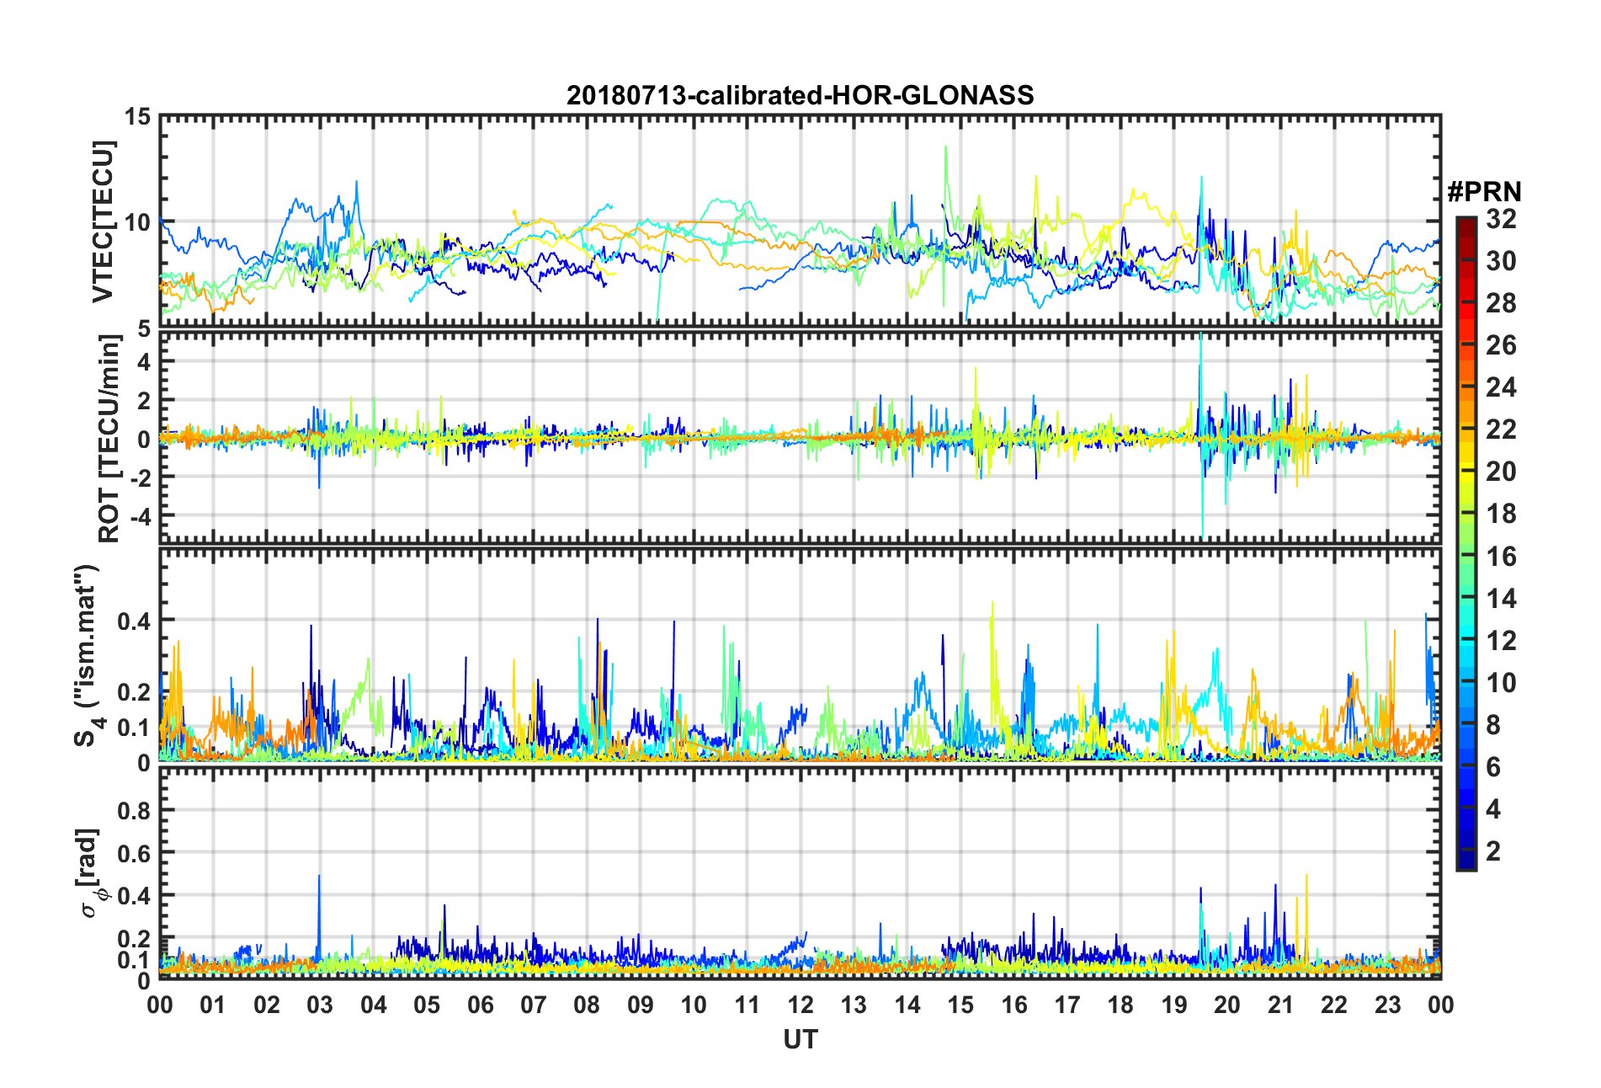The width and height of the screenshot is (1601, 1088).
Task: Click the VTEC panel peak near 13.5 TECU
Action: click(x=946, y=148)
